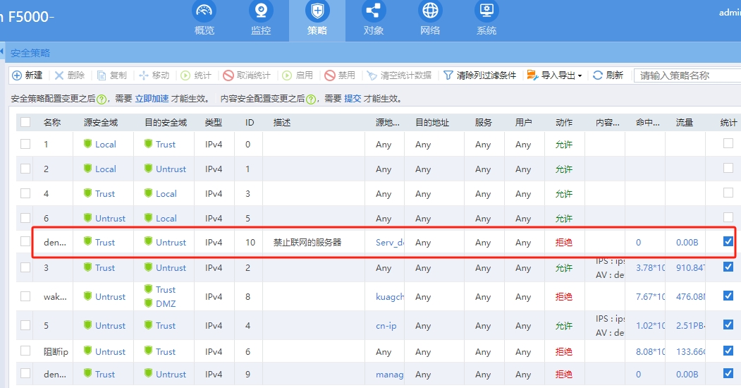Select checkbox for policy 5 row
This screenshot has height=388, width=741.
click(25, 325)
